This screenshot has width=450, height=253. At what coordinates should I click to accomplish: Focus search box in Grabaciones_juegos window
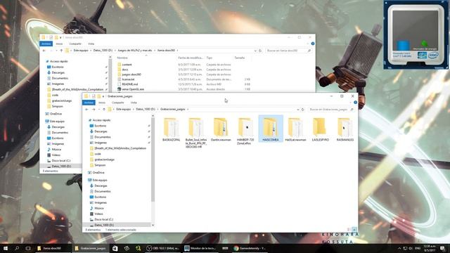(331, 110)
